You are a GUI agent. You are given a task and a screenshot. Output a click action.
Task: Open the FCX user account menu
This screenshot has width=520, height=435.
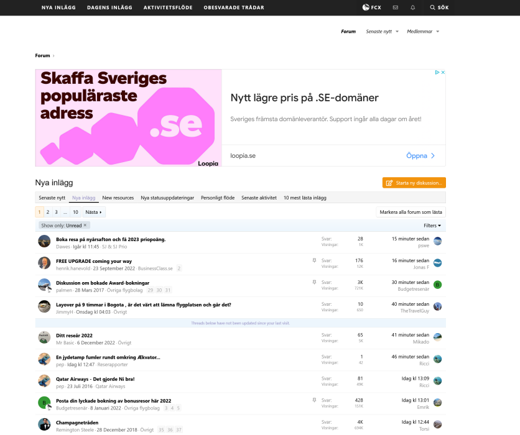372,7
